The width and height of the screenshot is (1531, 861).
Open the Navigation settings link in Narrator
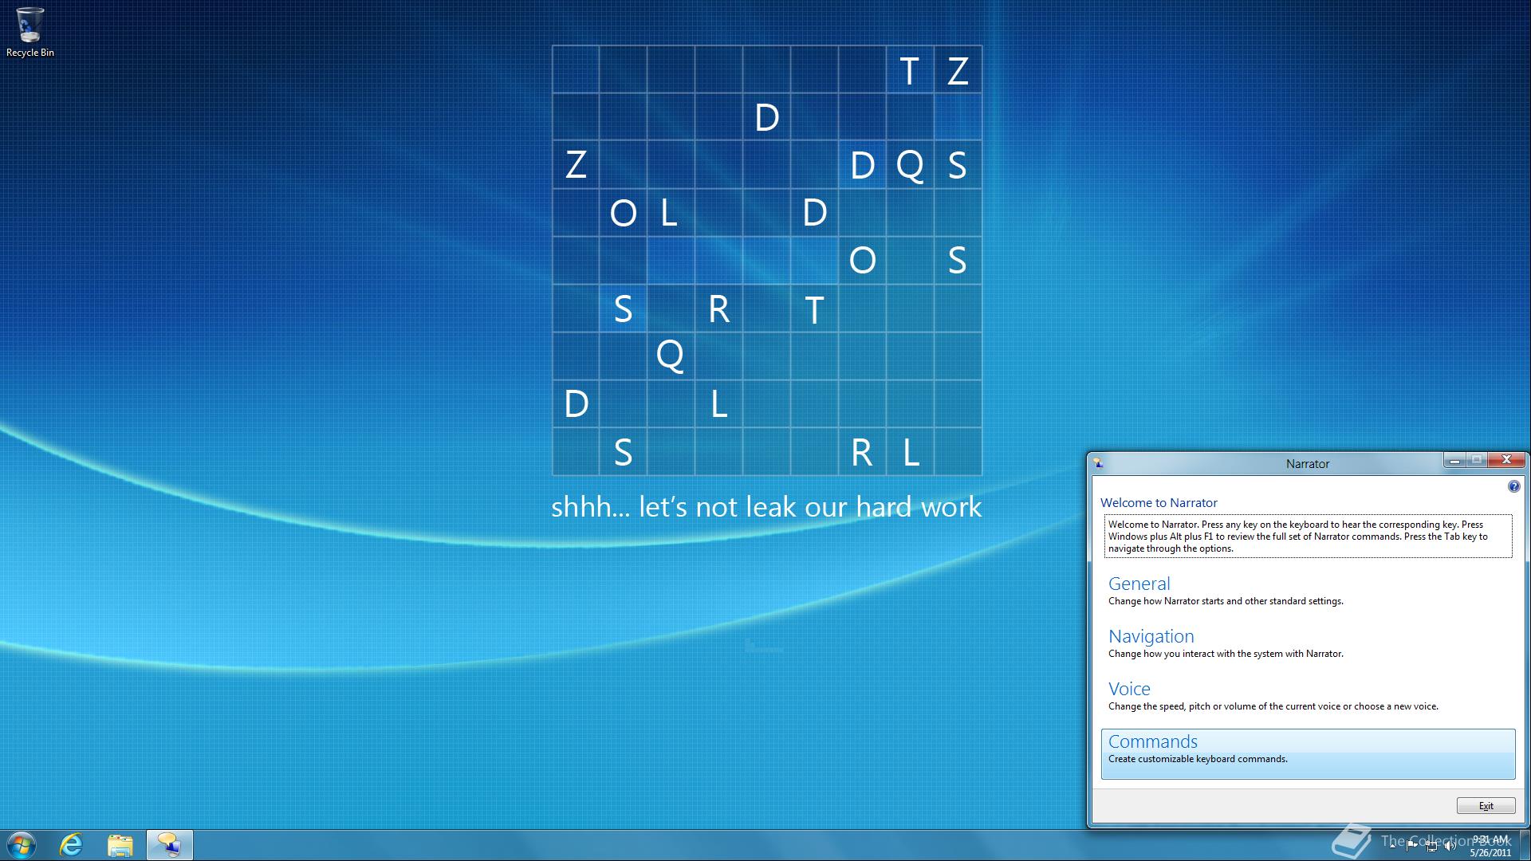(1151, 636)
